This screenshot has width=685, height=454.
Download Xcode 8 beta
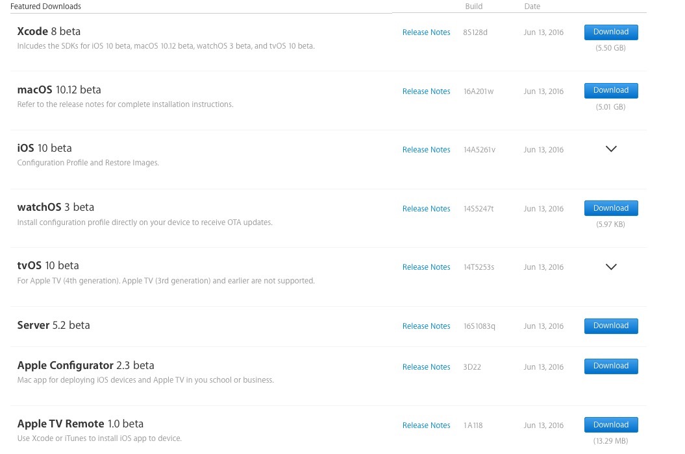611,32
